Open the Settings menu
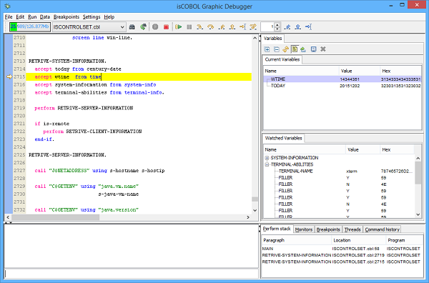 tap(92, 17)
